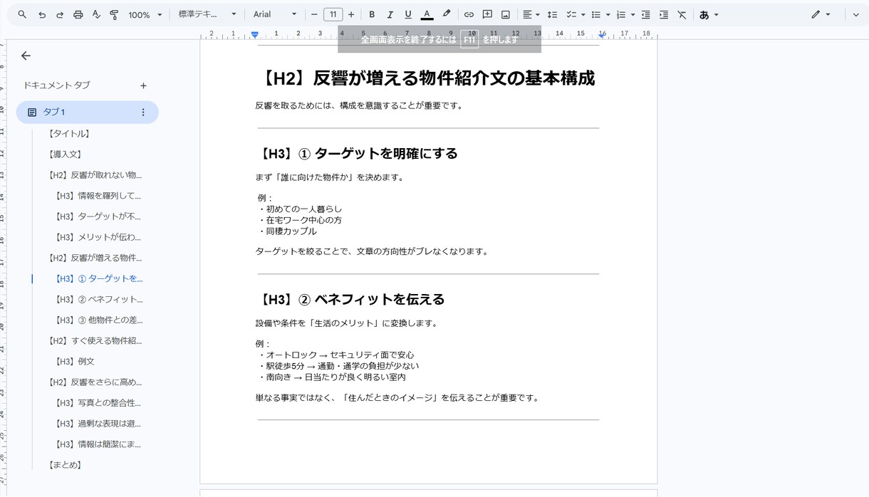Jump to 【H3】③ 他物件との差 outline heading
The width and height of the screenshot is (869, 497).
(99, 320)
